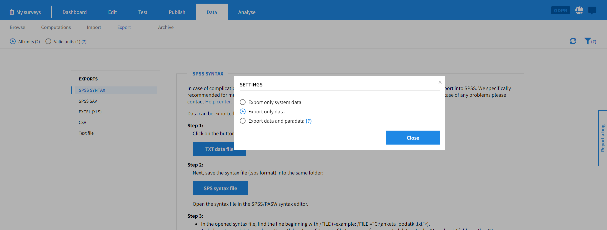Click help question mark beside paradata option
The height and width of the screenshot is (230, 607).
(x=308, y=121)
